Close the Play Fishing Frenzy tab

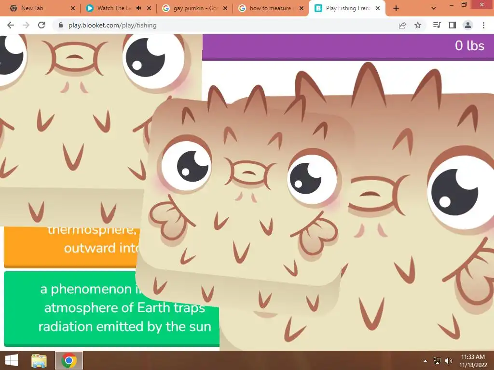click(378, 8)
